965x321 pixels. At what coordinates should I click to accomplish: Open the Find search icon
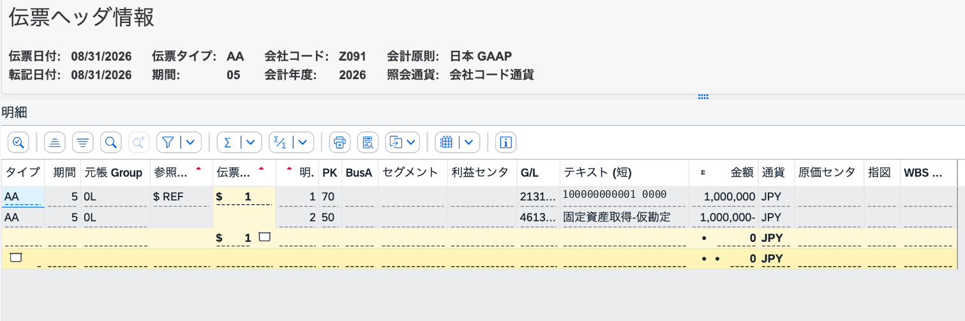pyautogui.click(x=110, y=142)
